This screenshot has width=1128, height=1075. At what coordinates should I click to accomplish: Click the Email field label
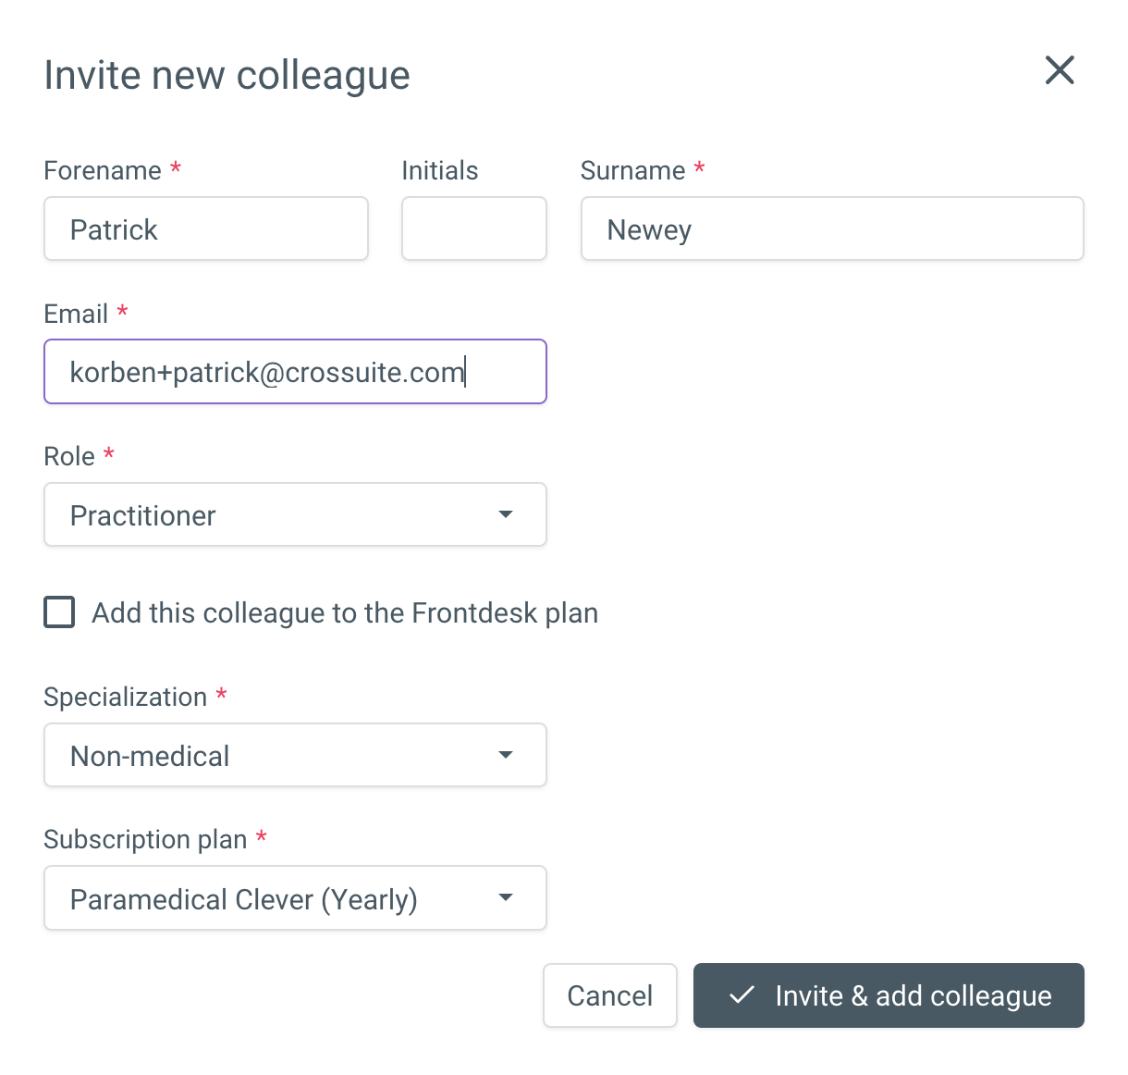pyautogui.click(x=76, y=314)
